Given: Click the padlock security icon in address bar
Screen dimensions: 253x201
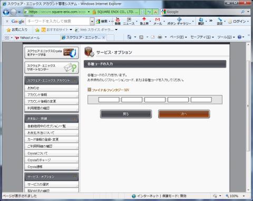Looking at the screenshot, I should [x=94, y=12].
